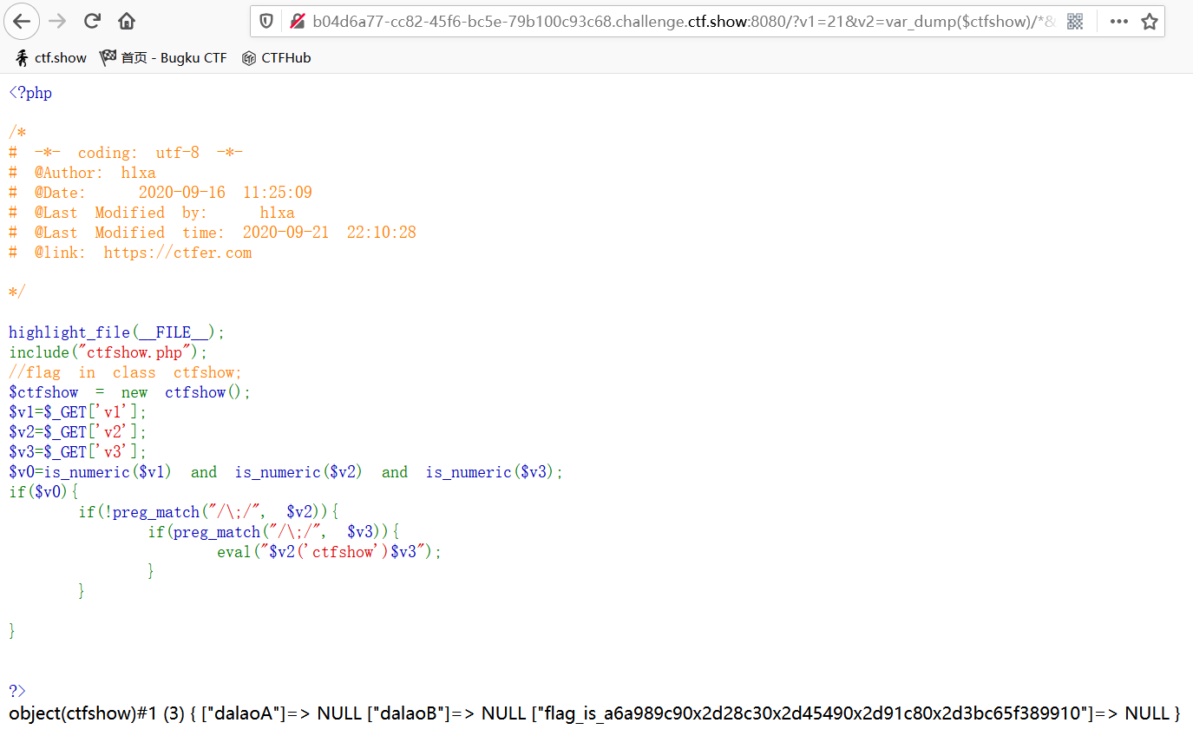View insecure connection lock details
The width and height of the screenshot is (1193, 736).
297,21
